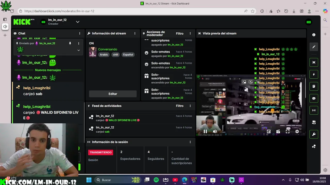Toggle stream preview widget icon in sidebar

(314, 62)
